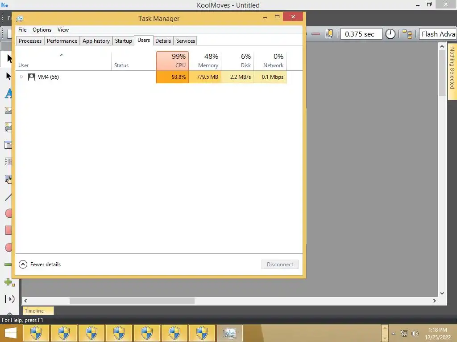Click the 779.5 MB memory cell
The image size is (457, 342).
(205, 77)
